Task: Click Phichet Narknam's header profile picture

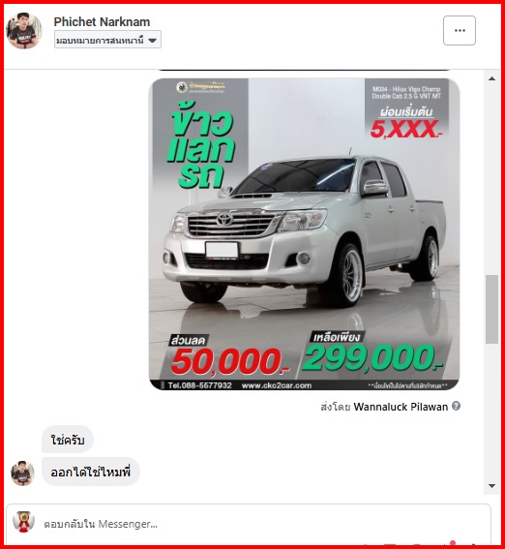Action: (24, 30)
